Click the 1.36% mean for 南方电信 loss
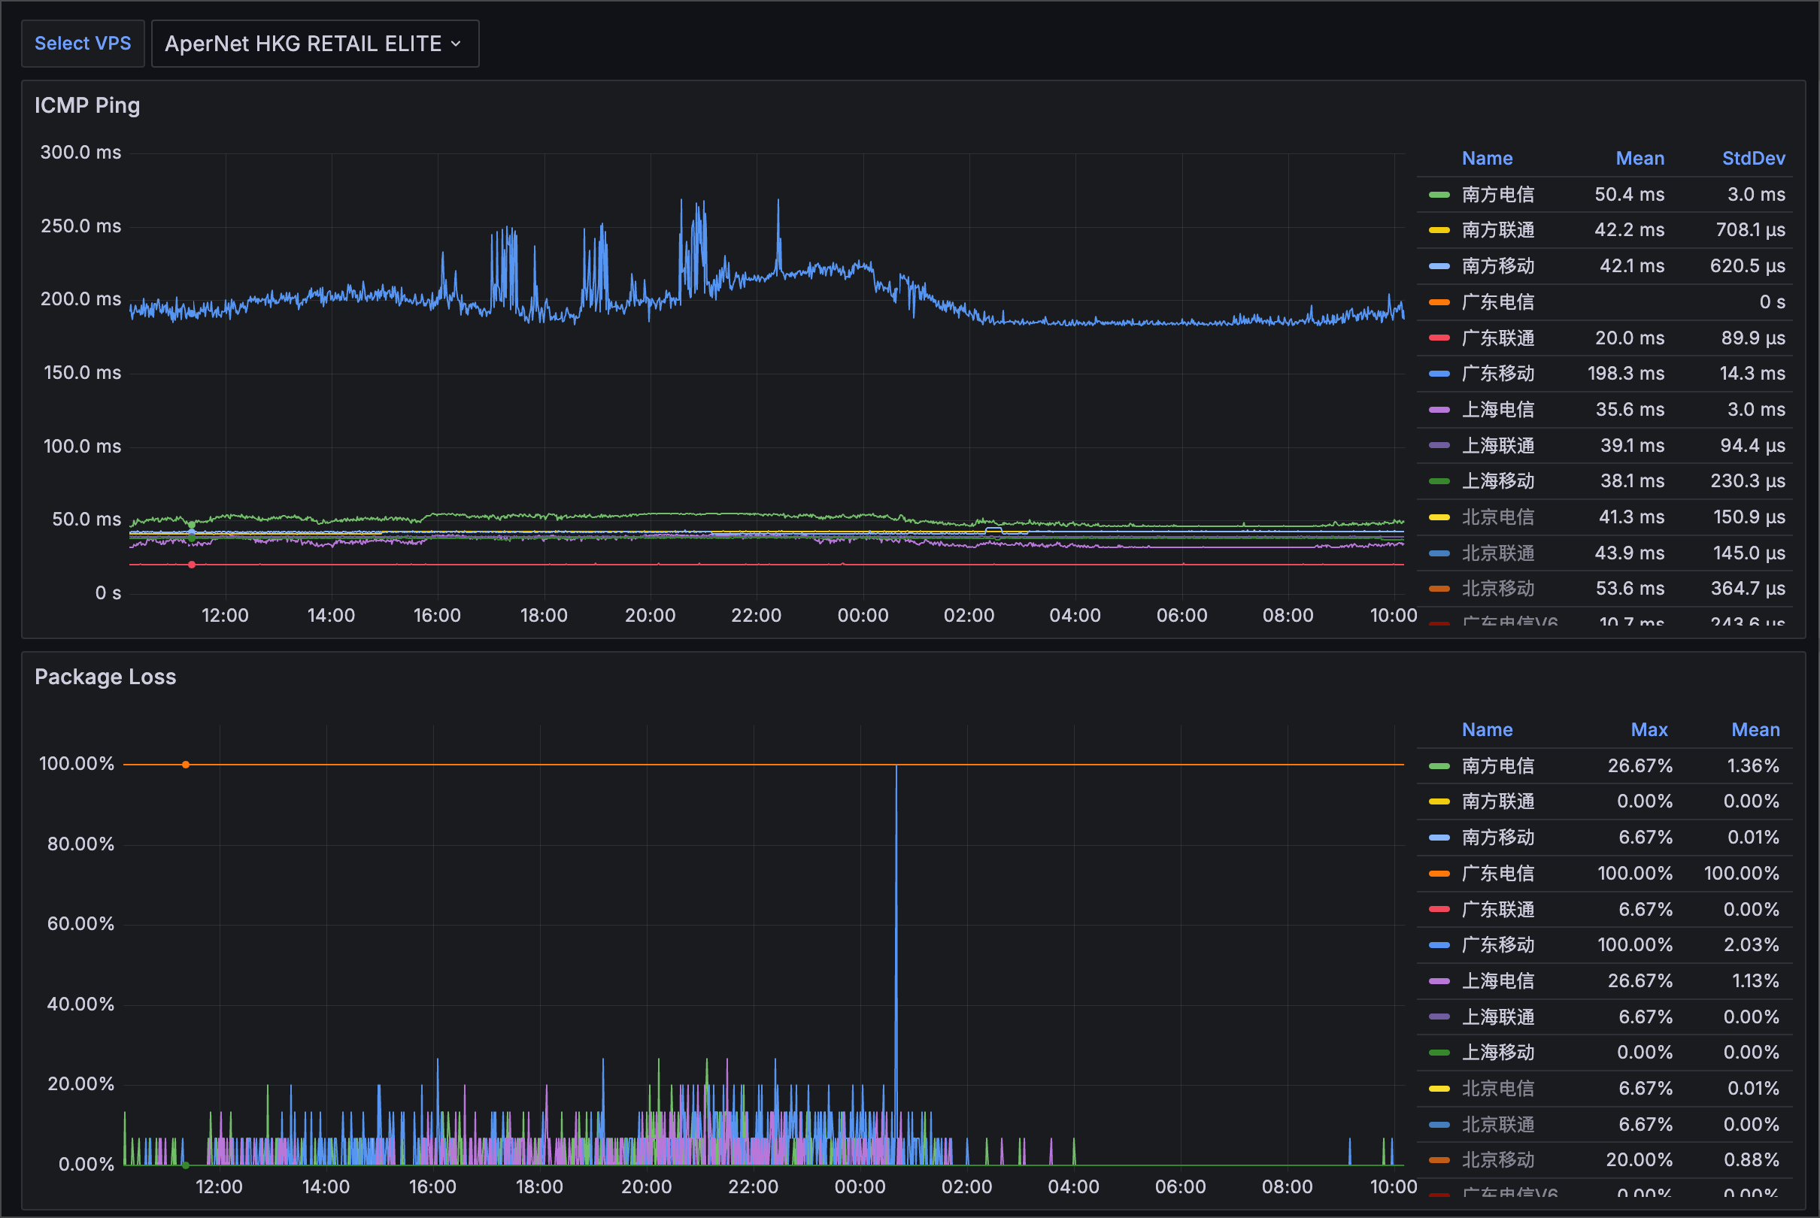Viewport: 1820px width, 1218px height. [x=1752, y=766]
